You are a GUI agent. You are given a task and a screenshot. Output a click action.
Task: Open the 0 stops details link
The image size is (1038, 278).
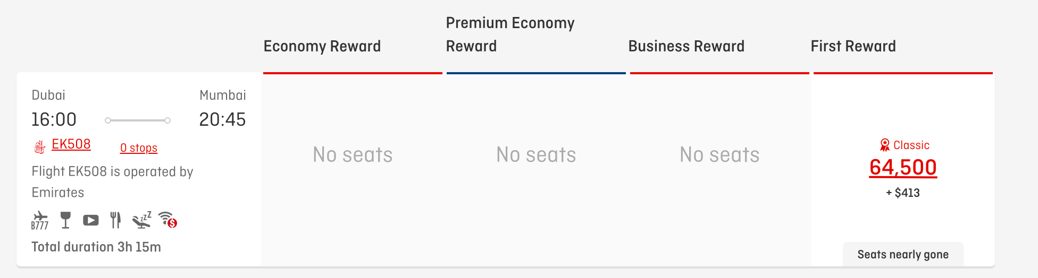[x=139, y=148]
